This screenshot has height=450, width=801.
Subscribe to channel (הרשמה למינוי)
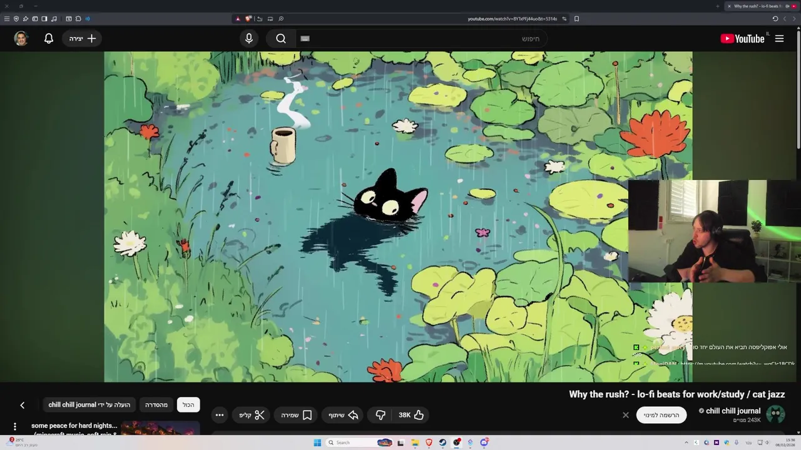tap(661, 415)
